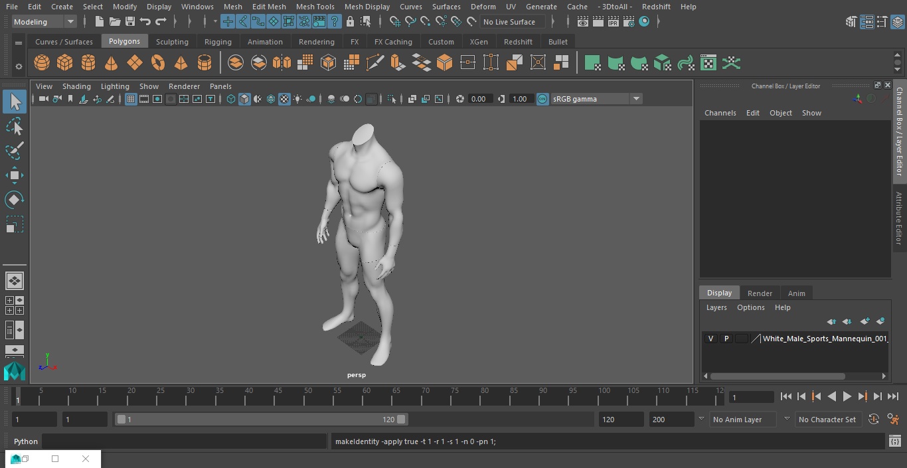Click the Save Scene icon
The image size is (907, 468).
click(130, 22)
